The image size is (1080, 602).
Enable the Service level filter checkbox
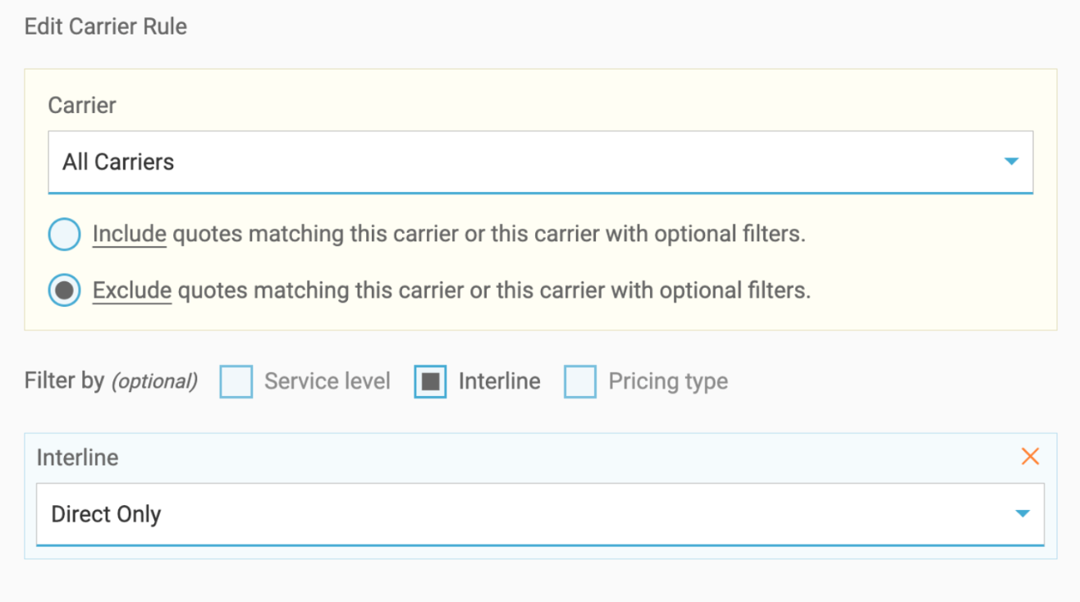tap(236, 382)
